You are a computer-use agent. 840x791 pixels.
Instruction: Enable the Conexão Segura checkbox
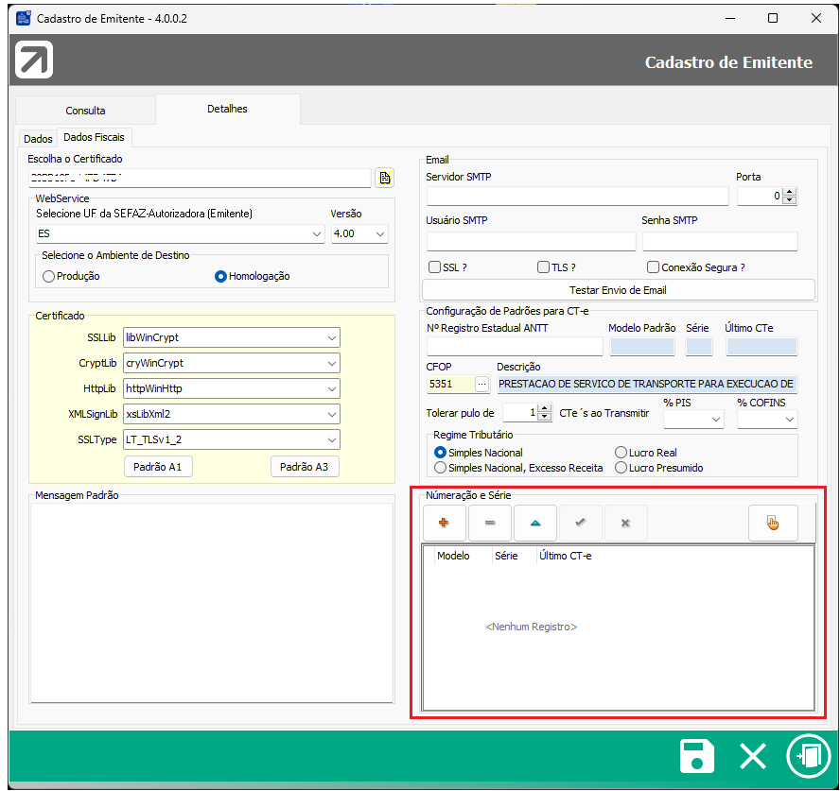click(653, 267)
